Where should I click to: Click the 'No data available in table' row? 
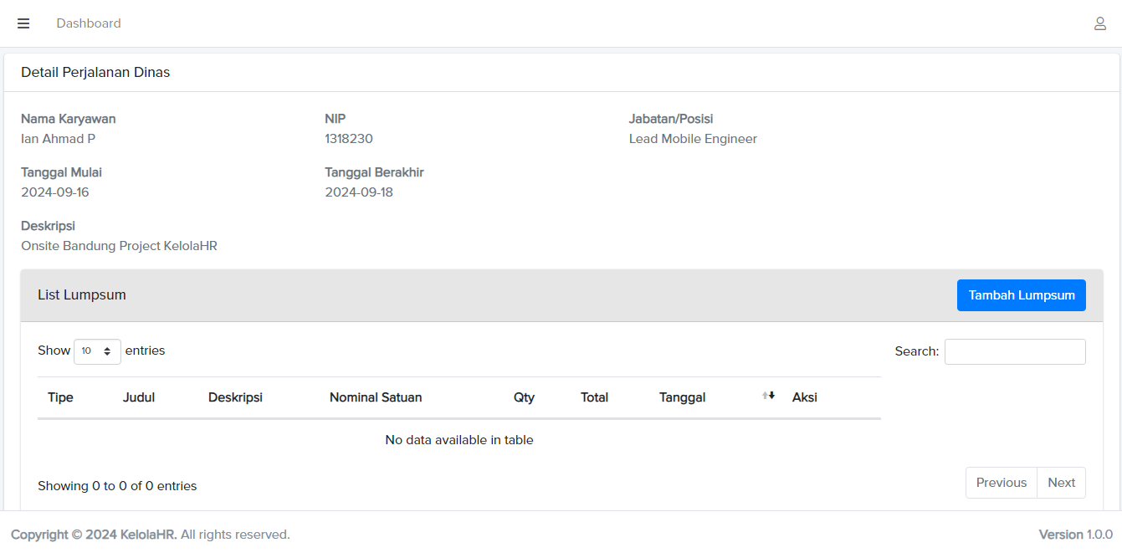[459, 440]
